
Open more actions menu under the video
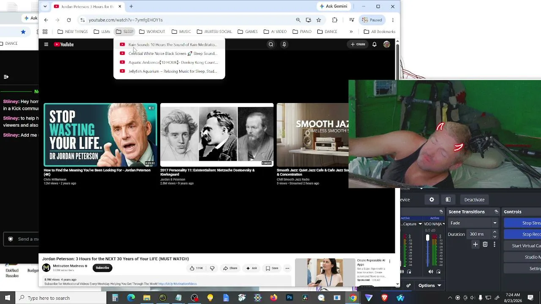[287, 268]
